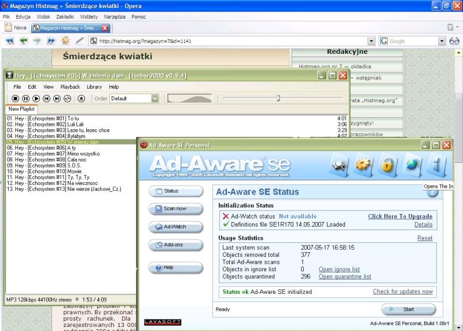Click the Ad-Aware padlock quarantine icon
Viewport: 463px width, 331px height.
(x=388, y=165)
